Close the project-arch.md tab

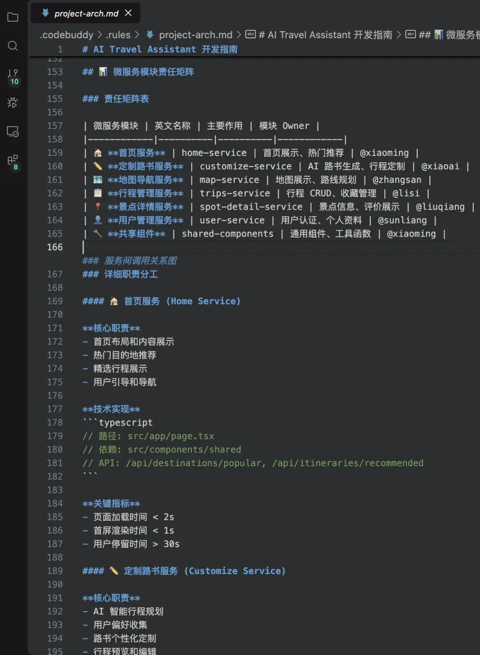click(128, 13)
